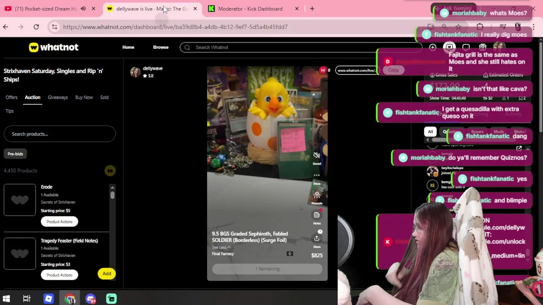Select the Auction tab
The height and width of the screenshot is (305, 543).
point(32,97)
